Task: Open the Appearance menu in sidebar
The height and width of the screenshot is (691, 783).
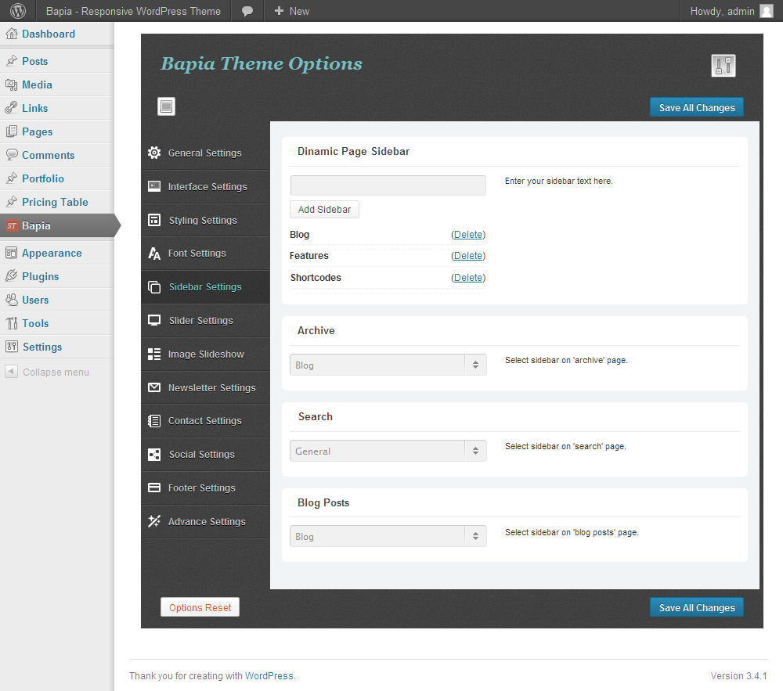Action: [x=52, y=253]
